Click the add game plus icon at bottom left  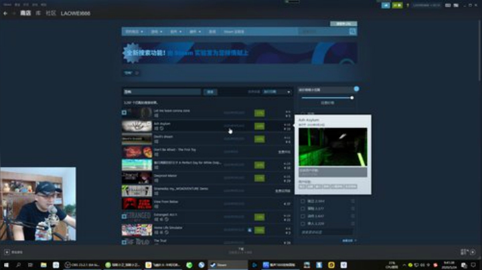coord(7,252)
